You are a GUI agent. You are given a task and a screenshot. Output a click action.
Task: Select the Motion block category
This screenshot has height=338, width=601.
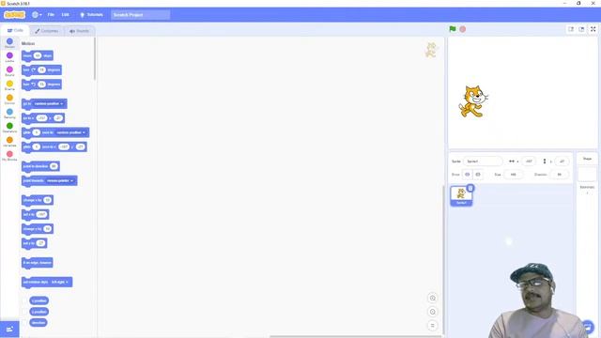(x=9, y=43)
